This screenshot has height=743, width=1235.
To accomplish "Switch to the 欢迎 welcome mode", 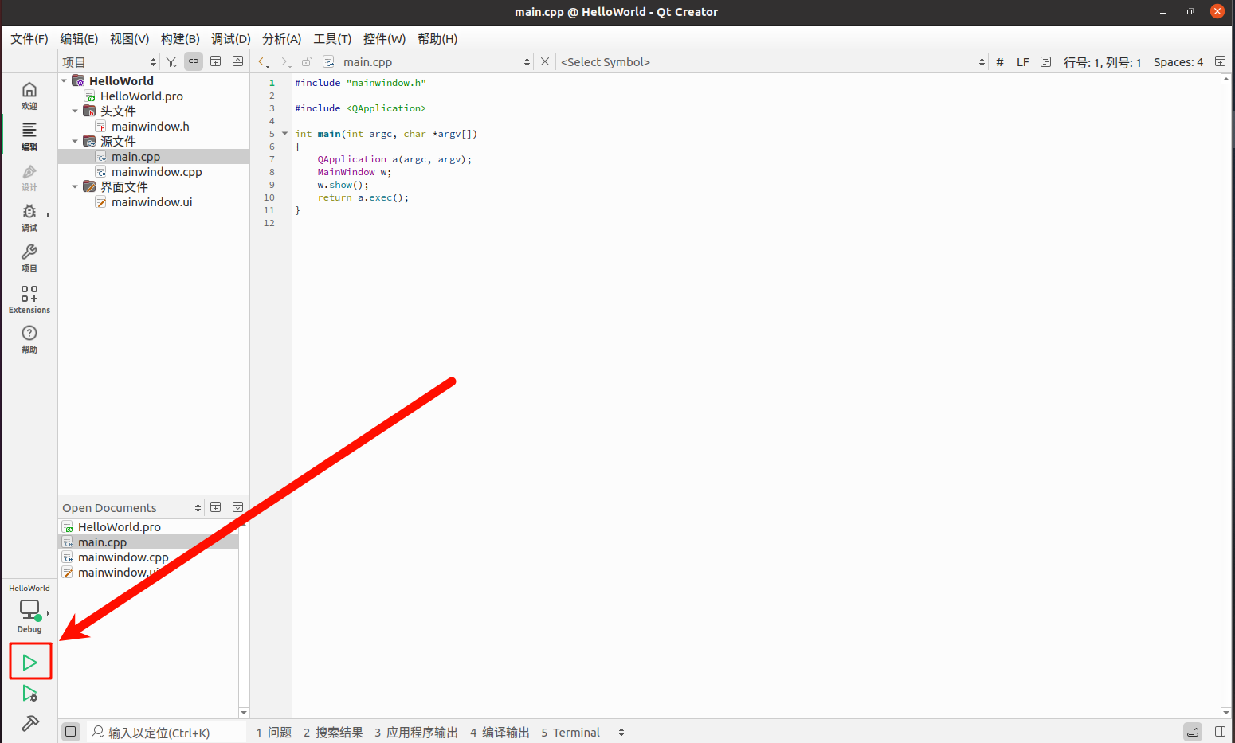I will 29,95.
